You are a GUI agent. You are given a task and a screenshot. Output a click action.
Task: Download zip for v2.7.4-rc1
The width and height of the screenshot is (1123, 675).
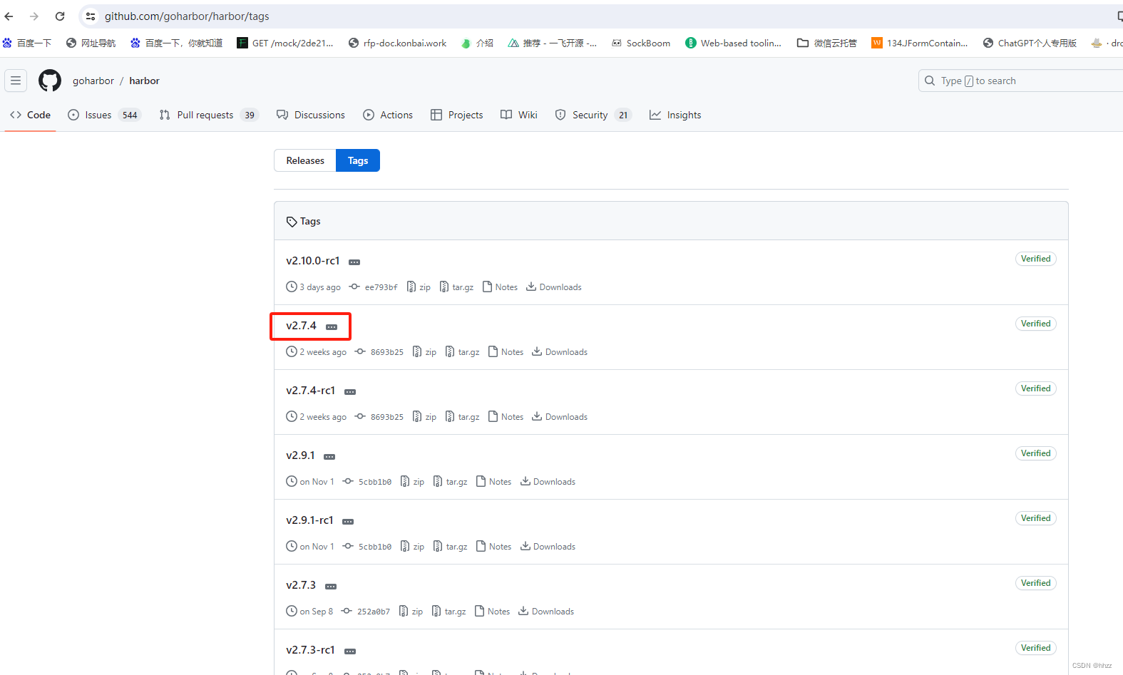coord(424,417)
